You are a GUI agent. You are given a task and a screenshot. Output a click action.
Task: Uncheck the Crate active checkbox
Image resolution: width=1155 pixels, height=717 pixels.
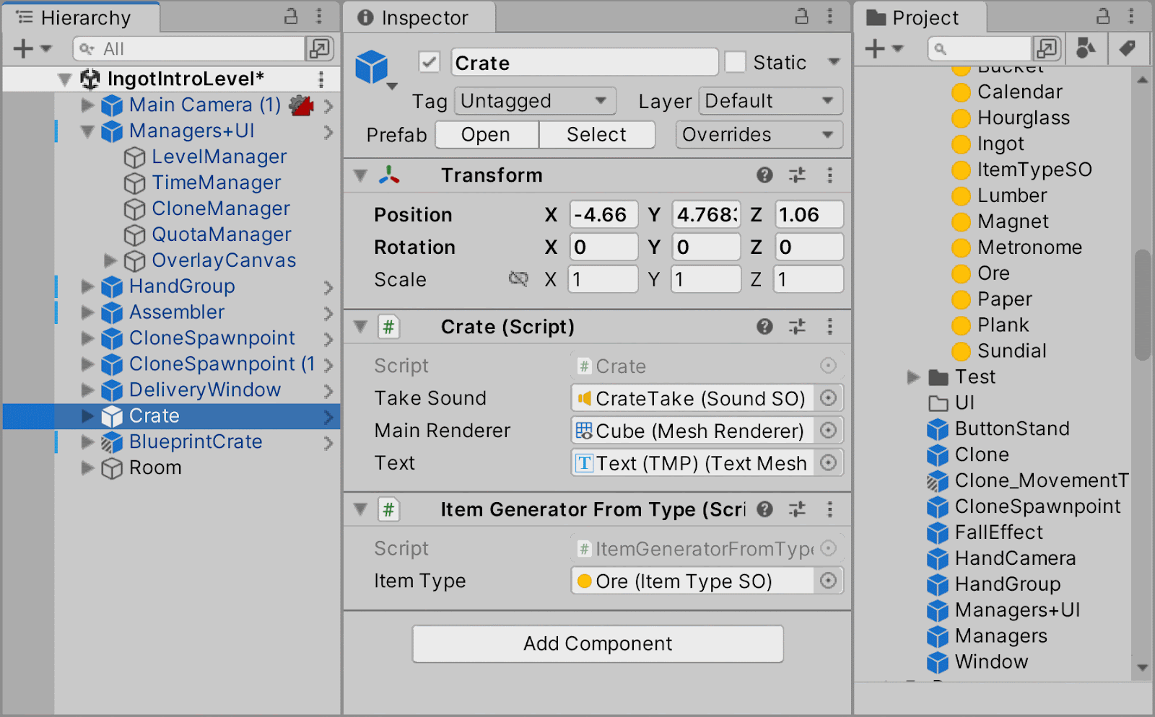tap(429, 62)
